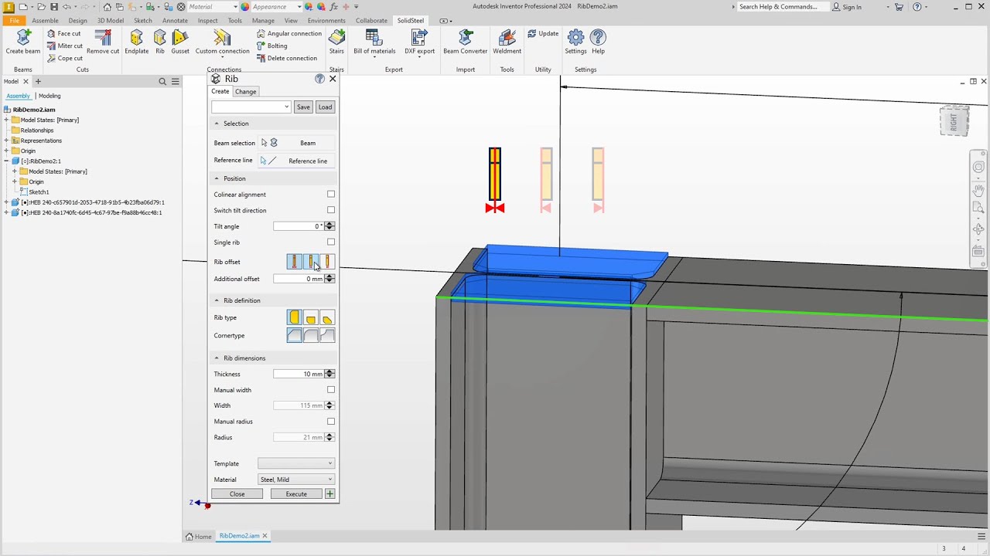Open the Assemble ribbon tab
Screen dimensions: 990x556
click(45, 21)
